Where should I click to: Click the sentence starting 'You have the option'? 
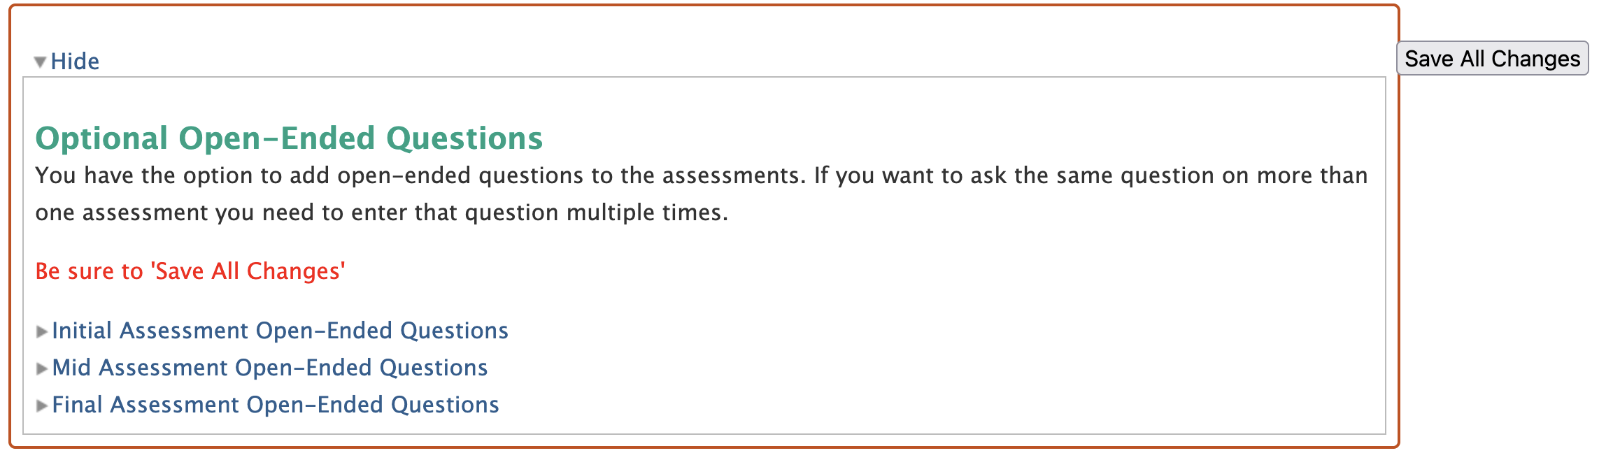click(420, 175)
